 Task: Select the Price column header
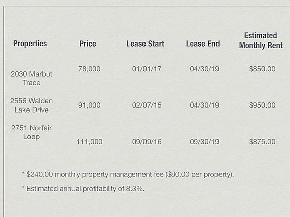click(x=88, y=44)
